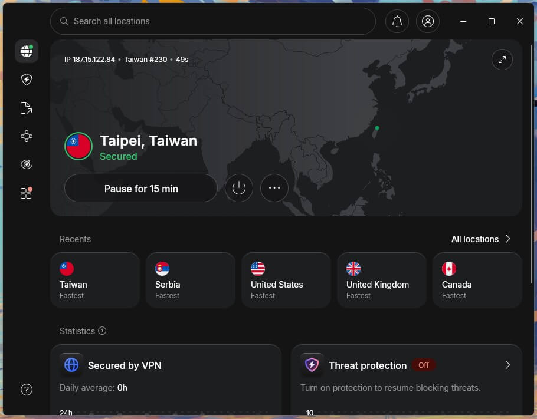Image resolution: width=537 pixels, height=419 pixels.
Task: Click the Secured status text
Action: click(x=119, y=156)
